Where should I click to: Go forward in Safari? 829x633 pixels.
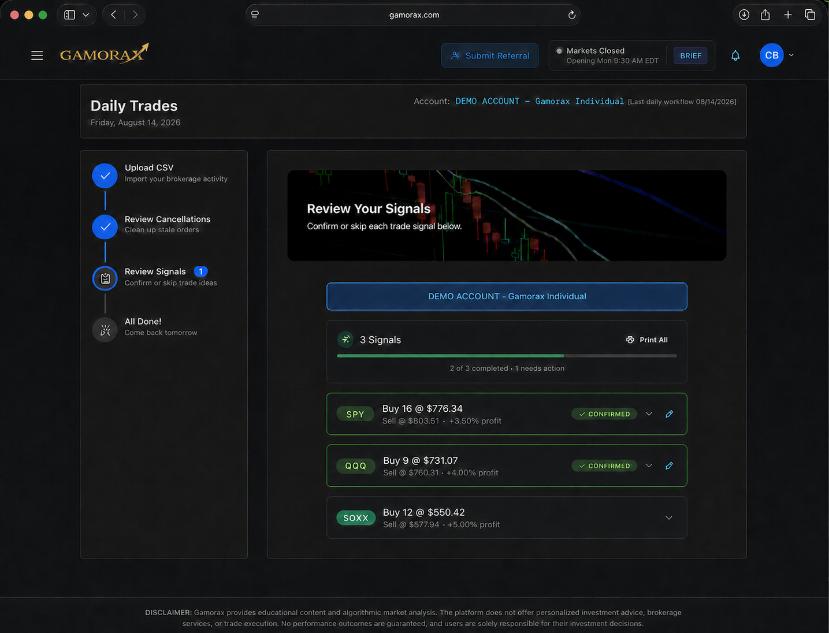[x=135, y=15]
